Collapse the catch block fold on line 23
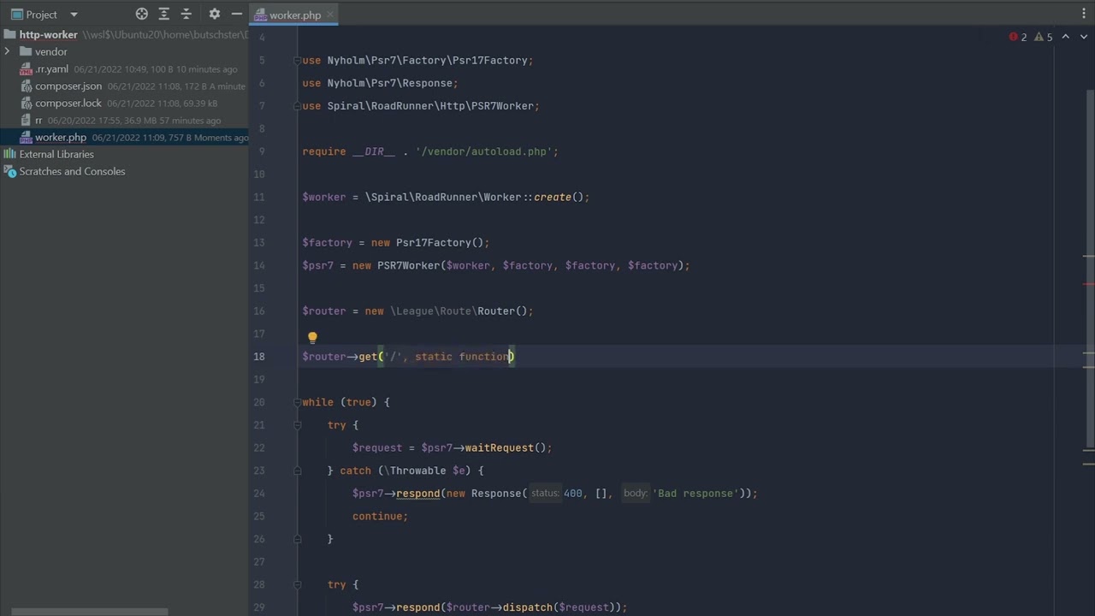 297,471
